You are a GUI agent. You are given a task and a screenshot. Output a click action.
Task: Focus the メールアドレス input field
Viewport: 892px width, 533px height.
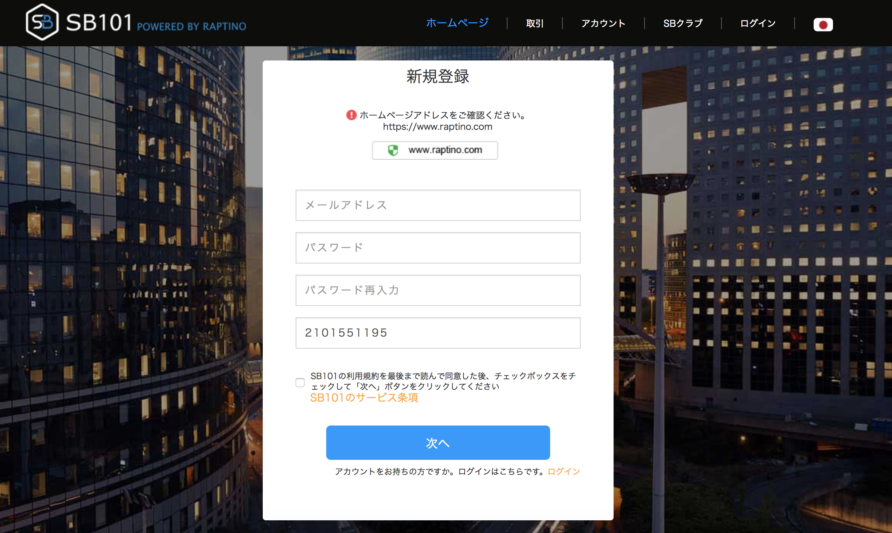click(x=438, y=205)
